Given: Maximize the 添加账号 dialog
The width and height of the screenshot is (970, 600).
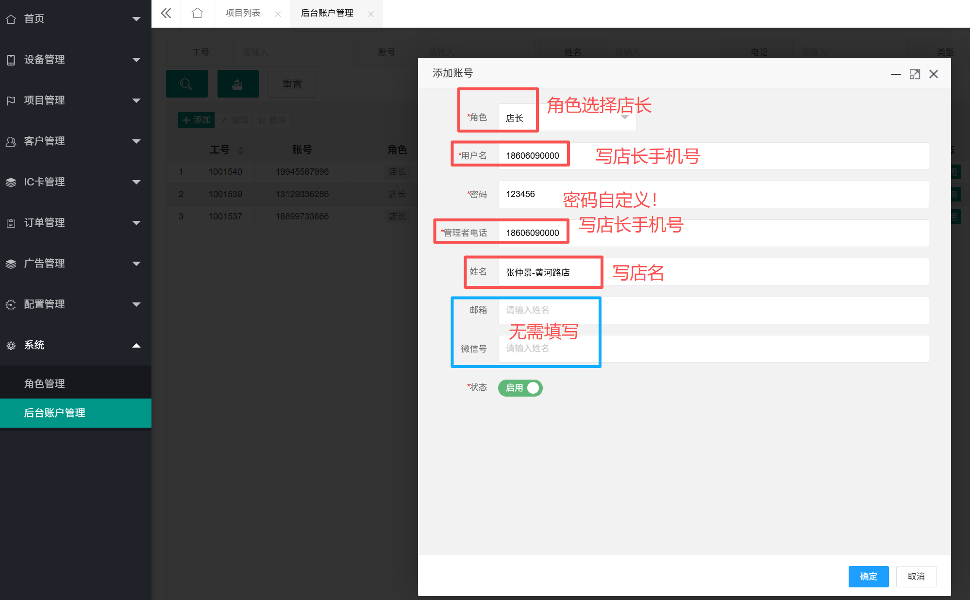Looking at the screenshot, I should click(x=915, y=74).
